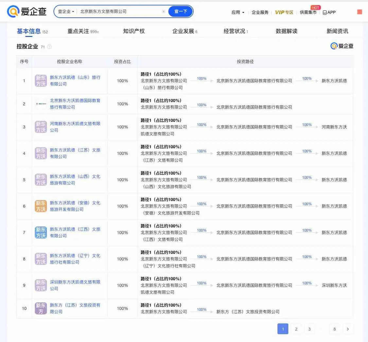
Task: Switch to the 数据解读 tab
Action: [x=286, y=31]
